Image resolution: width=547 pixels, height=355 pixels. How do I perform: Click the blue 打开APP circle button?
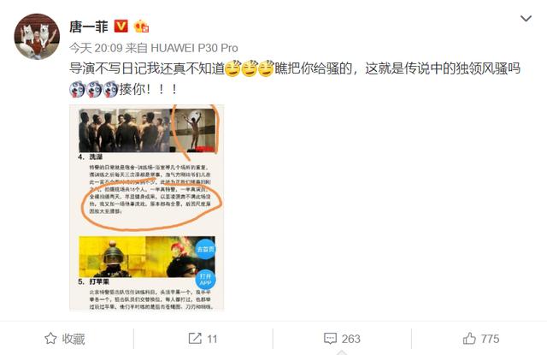[205, 280]
